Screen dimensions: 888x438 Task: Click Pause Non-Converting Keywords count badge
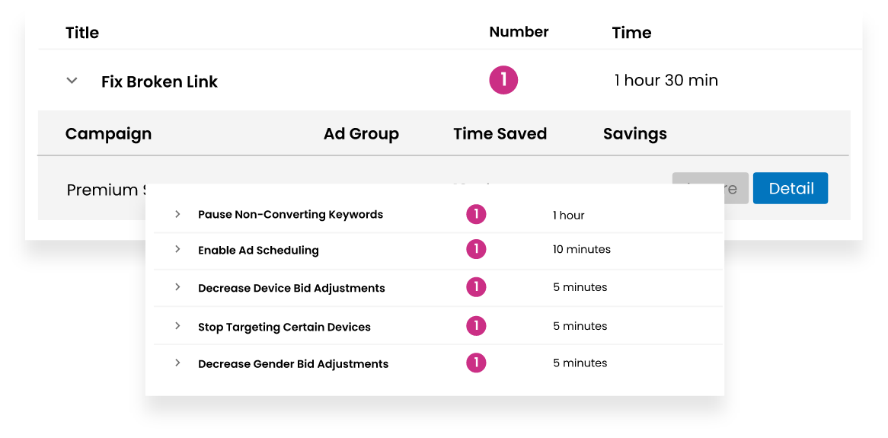[476, 215]
